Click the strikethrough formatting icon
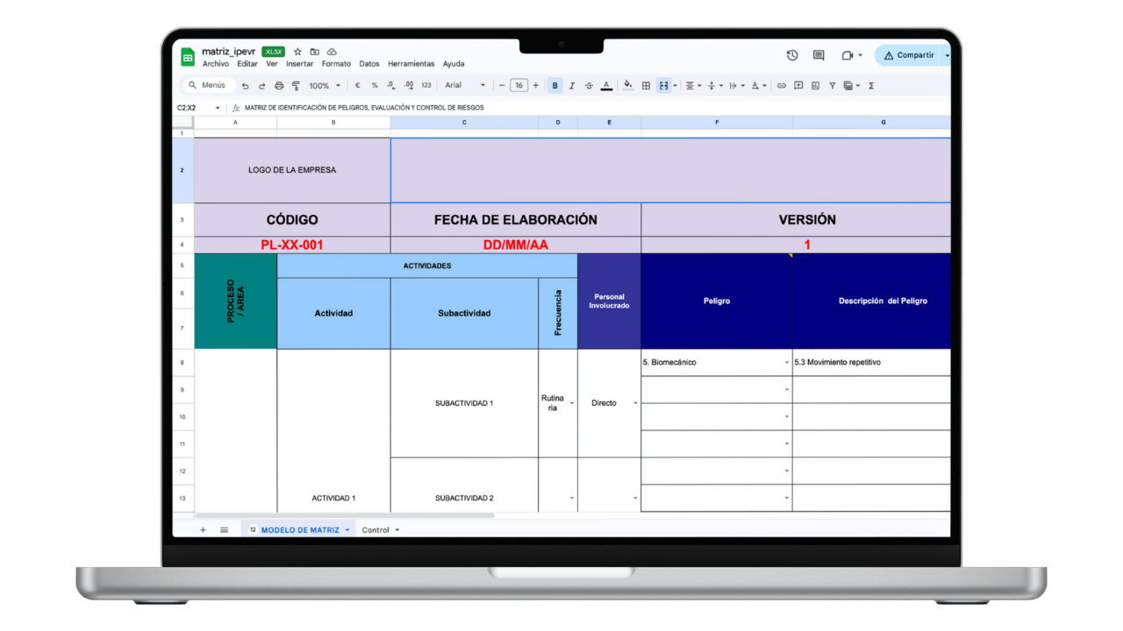Screen dimensions: 1123x631 [x=589, y=85]
